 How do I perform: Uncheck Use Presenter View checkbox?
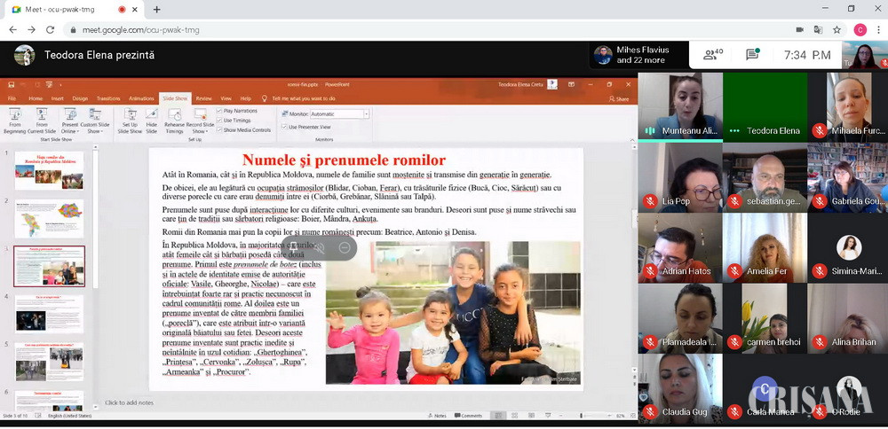point(285,127)
